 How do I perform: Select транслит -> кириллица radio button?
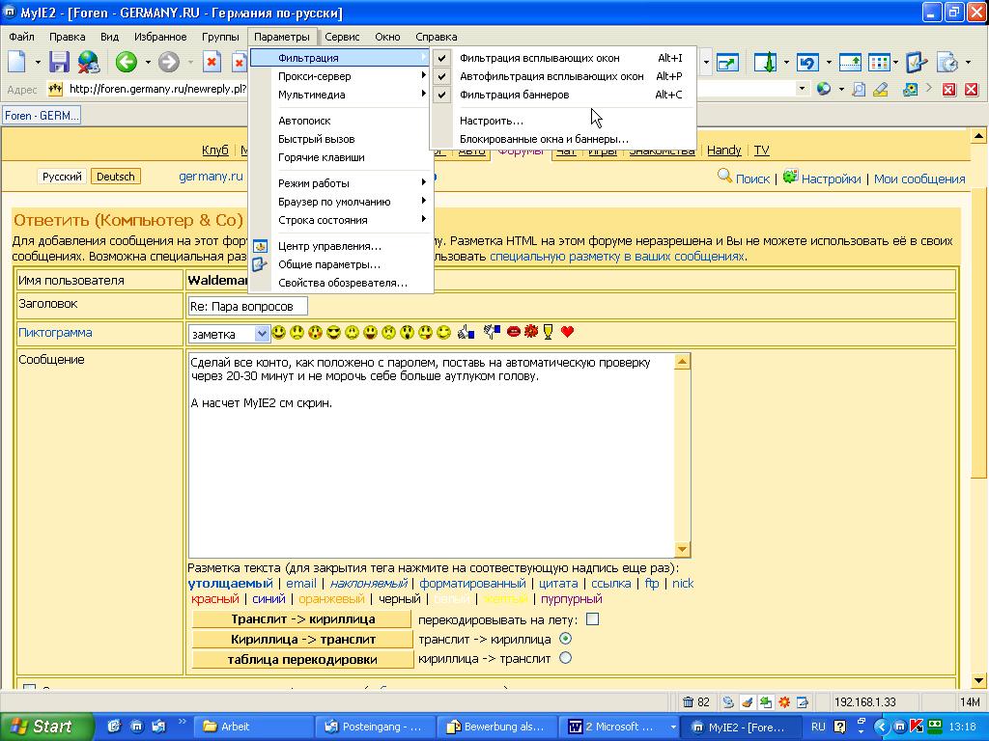[566, 639]
